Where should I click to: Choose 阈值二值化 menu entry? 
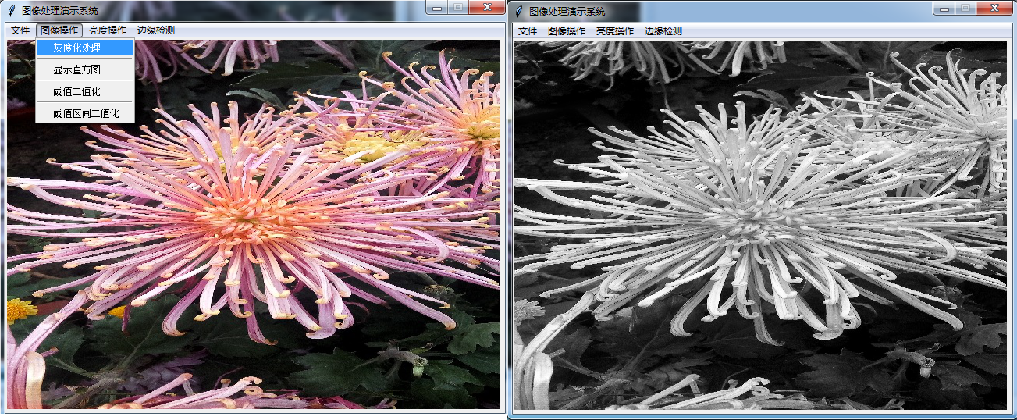pyautogui.click(x=85, y=91)
